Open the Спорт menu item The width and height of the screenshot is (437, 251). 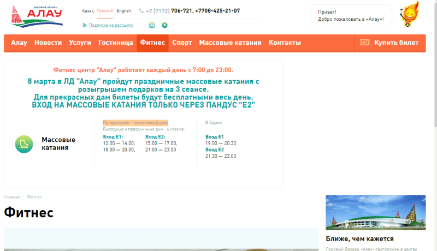coord(182,43)
